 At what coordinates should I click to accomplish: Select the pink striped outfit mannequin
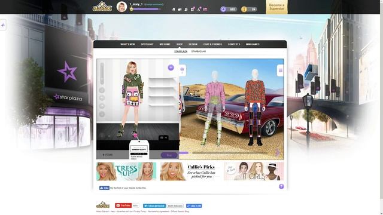point(214,107)
